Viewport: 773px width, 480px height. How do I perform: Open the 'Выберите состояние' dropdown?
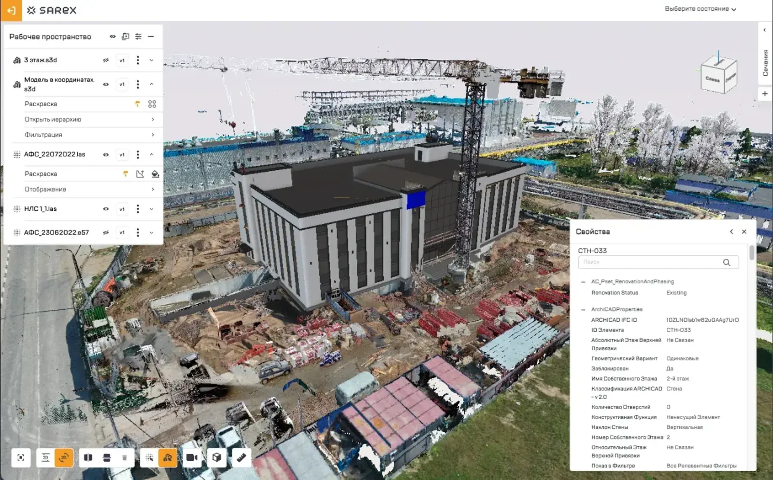tap(700, 9)
